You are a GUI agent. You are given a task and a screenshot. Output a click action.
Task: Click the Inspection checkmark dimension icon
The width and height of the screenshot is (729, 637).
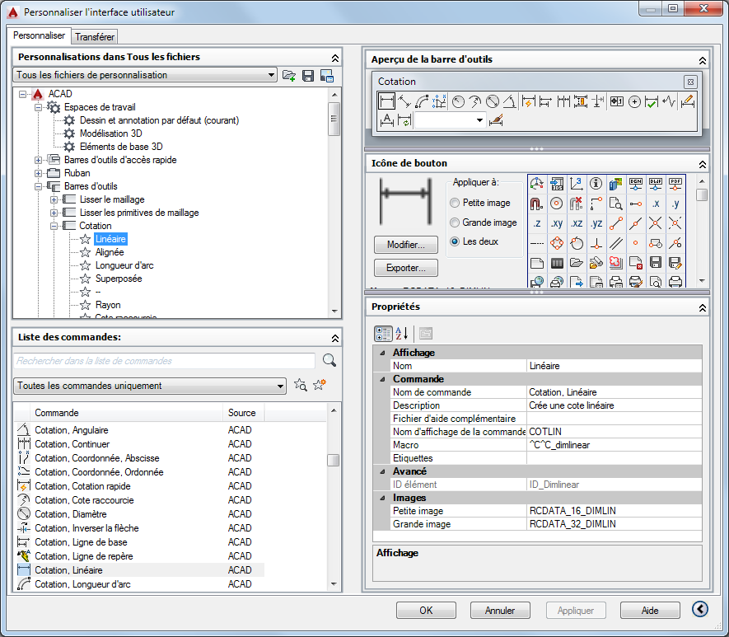pos(652,101)
